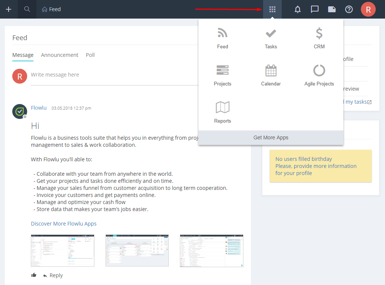The width and height of the screenshot is (385, 285).
Task: Click the post timestamp 03.05.2018 12:37 pm
Action: [71, 108]
